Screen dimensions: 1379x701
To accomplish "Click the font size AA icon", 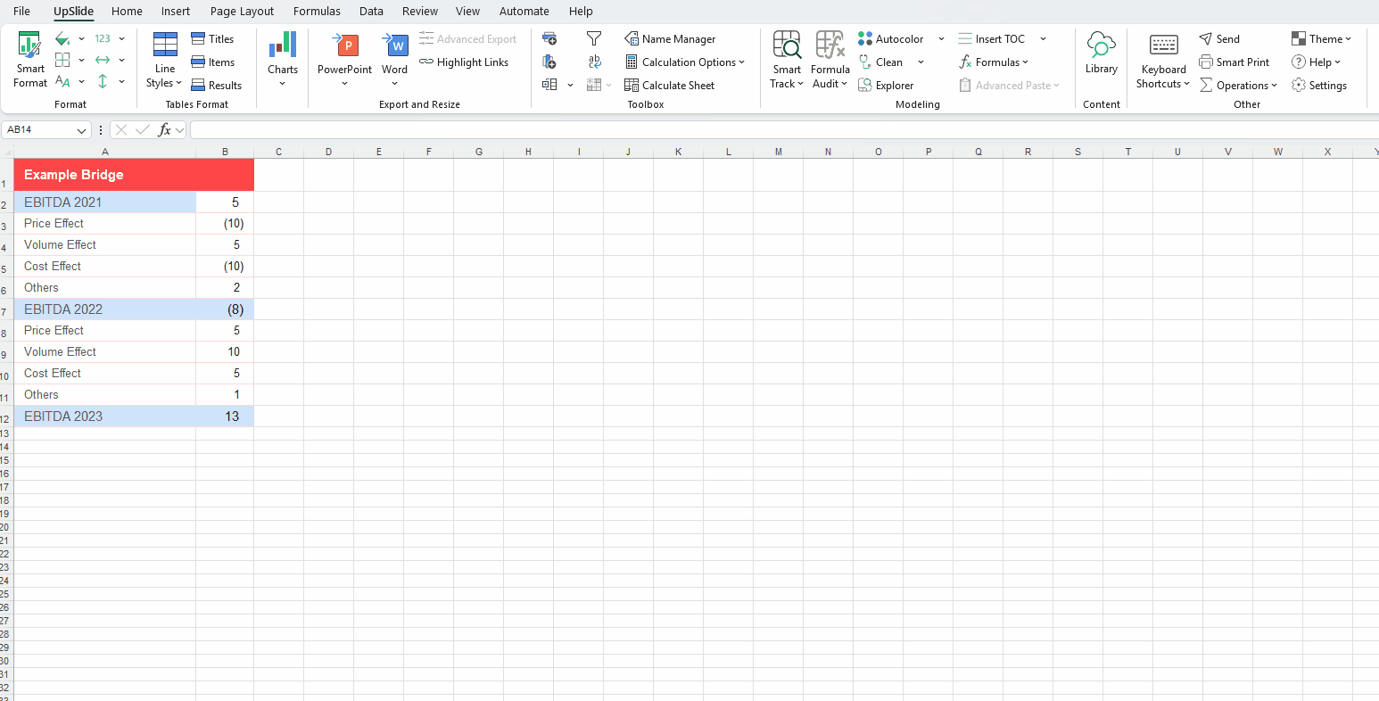I will 62,82.
